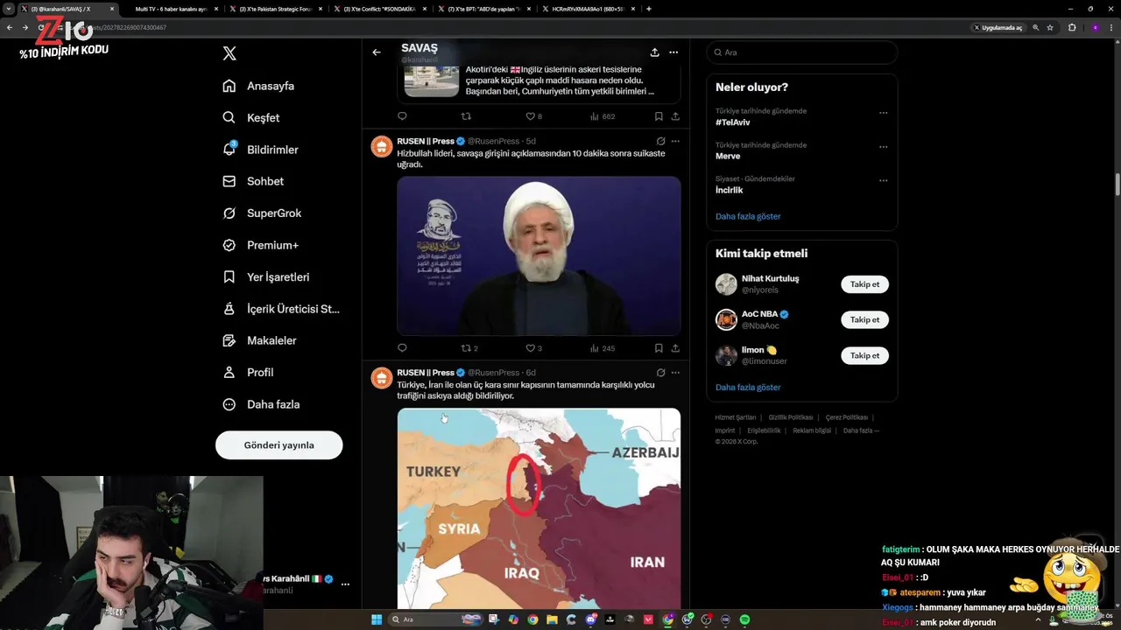
Task: Open Yer İşaretleri in the sidebar
Action: [266, 276]
